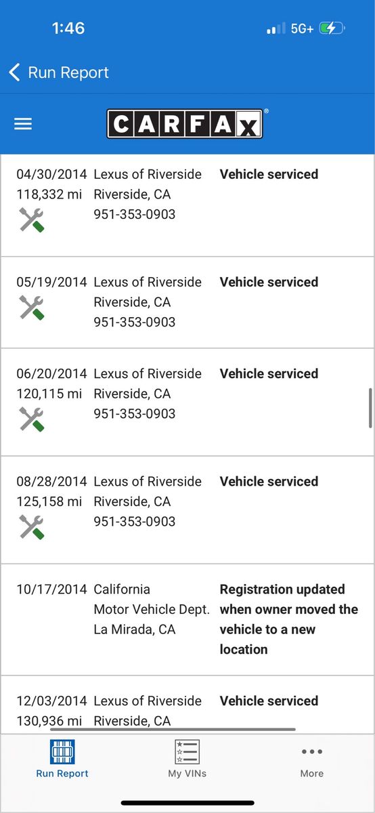Tap the service wrench icon for 06/20/2014

coord(31,419)
